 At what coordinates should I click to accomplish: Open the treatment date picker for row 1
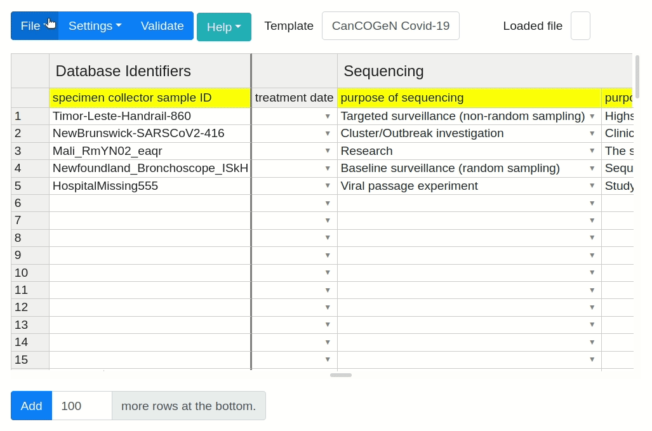click(x=328, y=116)
